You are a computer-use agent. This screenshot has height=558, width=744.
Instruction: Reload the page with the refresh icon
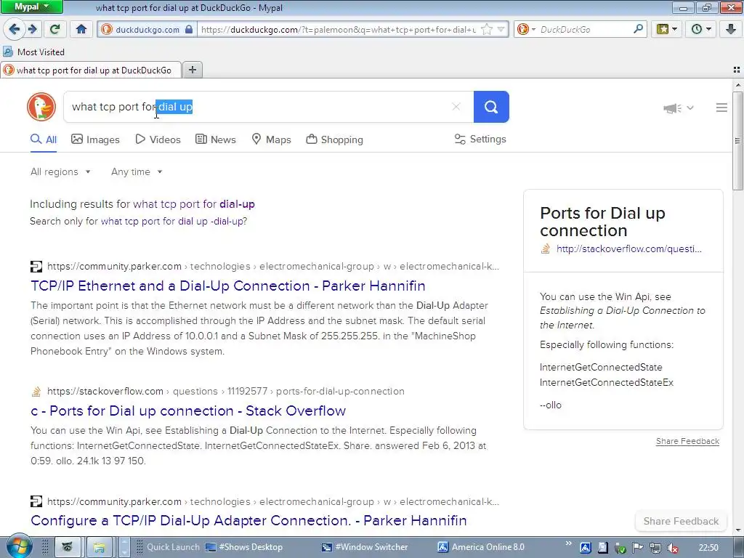[x=55, y=29]
